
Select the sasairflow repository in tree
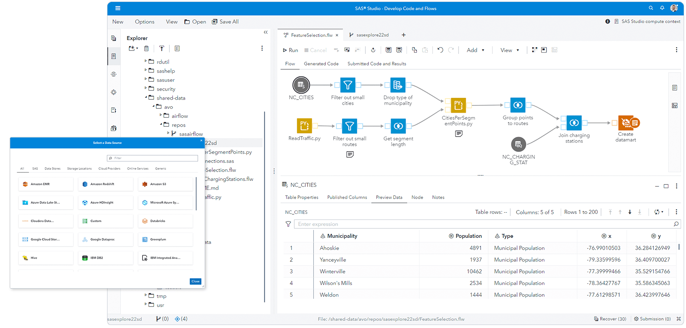click(191, 134)
